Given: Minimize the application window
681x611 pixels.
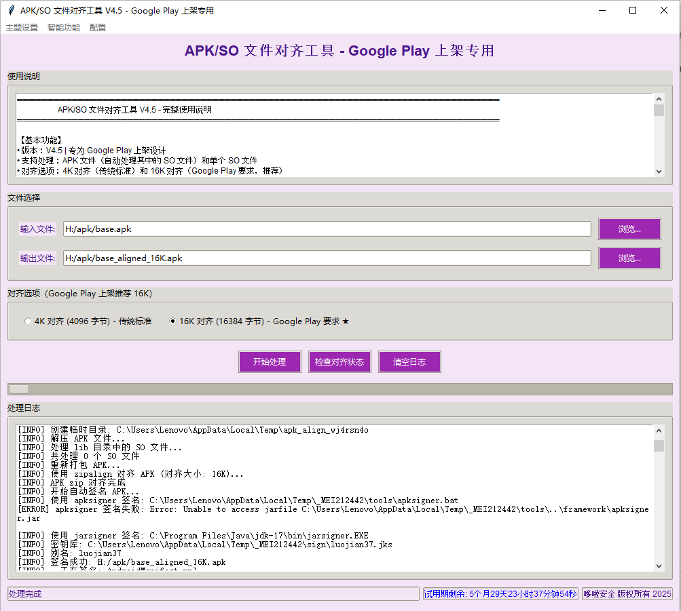Looking at the screenshot, I should click(602, 10).
